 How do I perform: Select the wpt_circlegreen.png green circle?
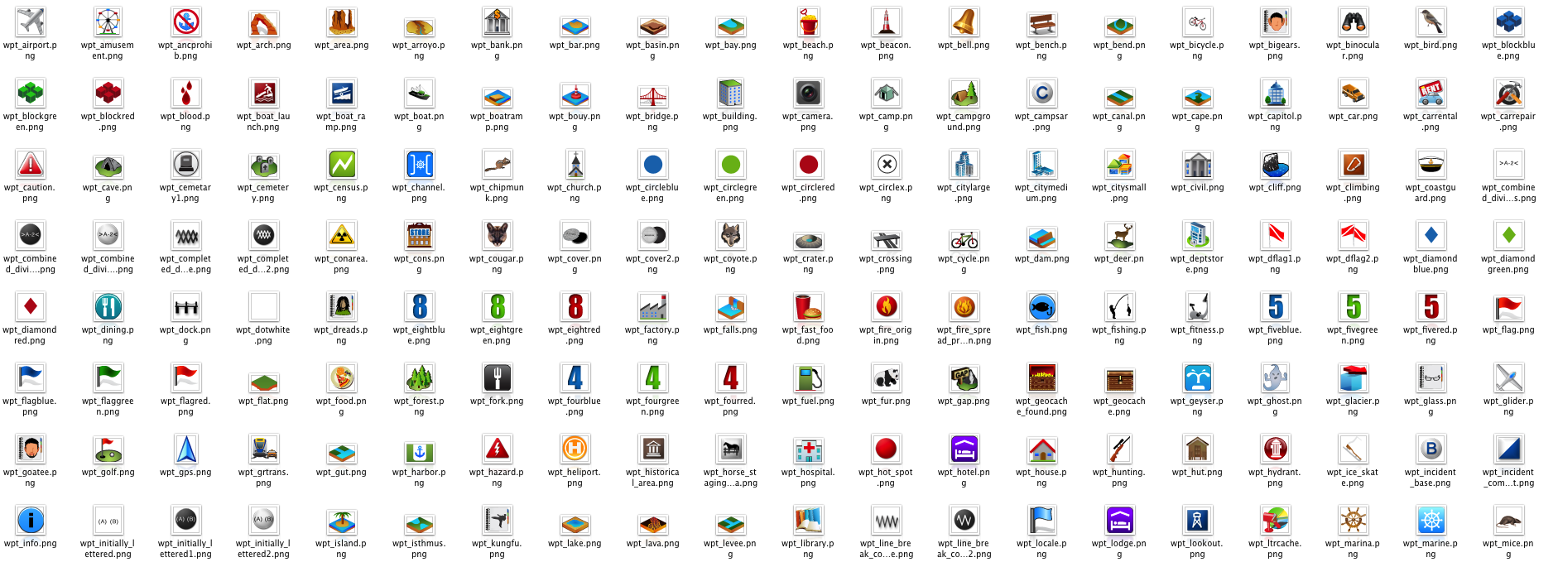click(x=730, y=164)
